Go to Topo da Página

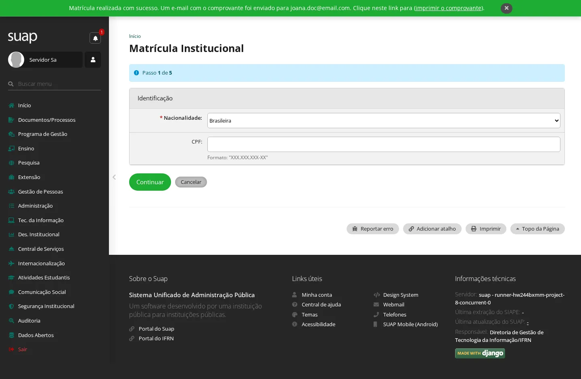(x=537, y=229)
